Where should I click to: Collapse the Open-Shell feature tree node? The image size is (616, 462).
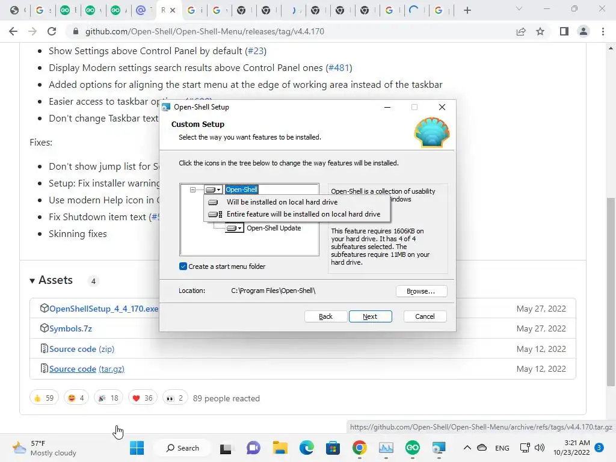(x=192, y=189)
